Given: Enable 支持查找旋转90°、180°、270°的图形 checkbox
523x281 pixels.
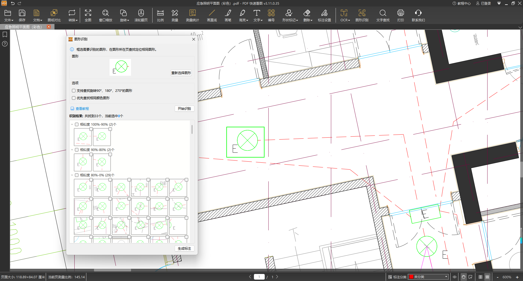Looking at the screenshot, I should [74, 90].
